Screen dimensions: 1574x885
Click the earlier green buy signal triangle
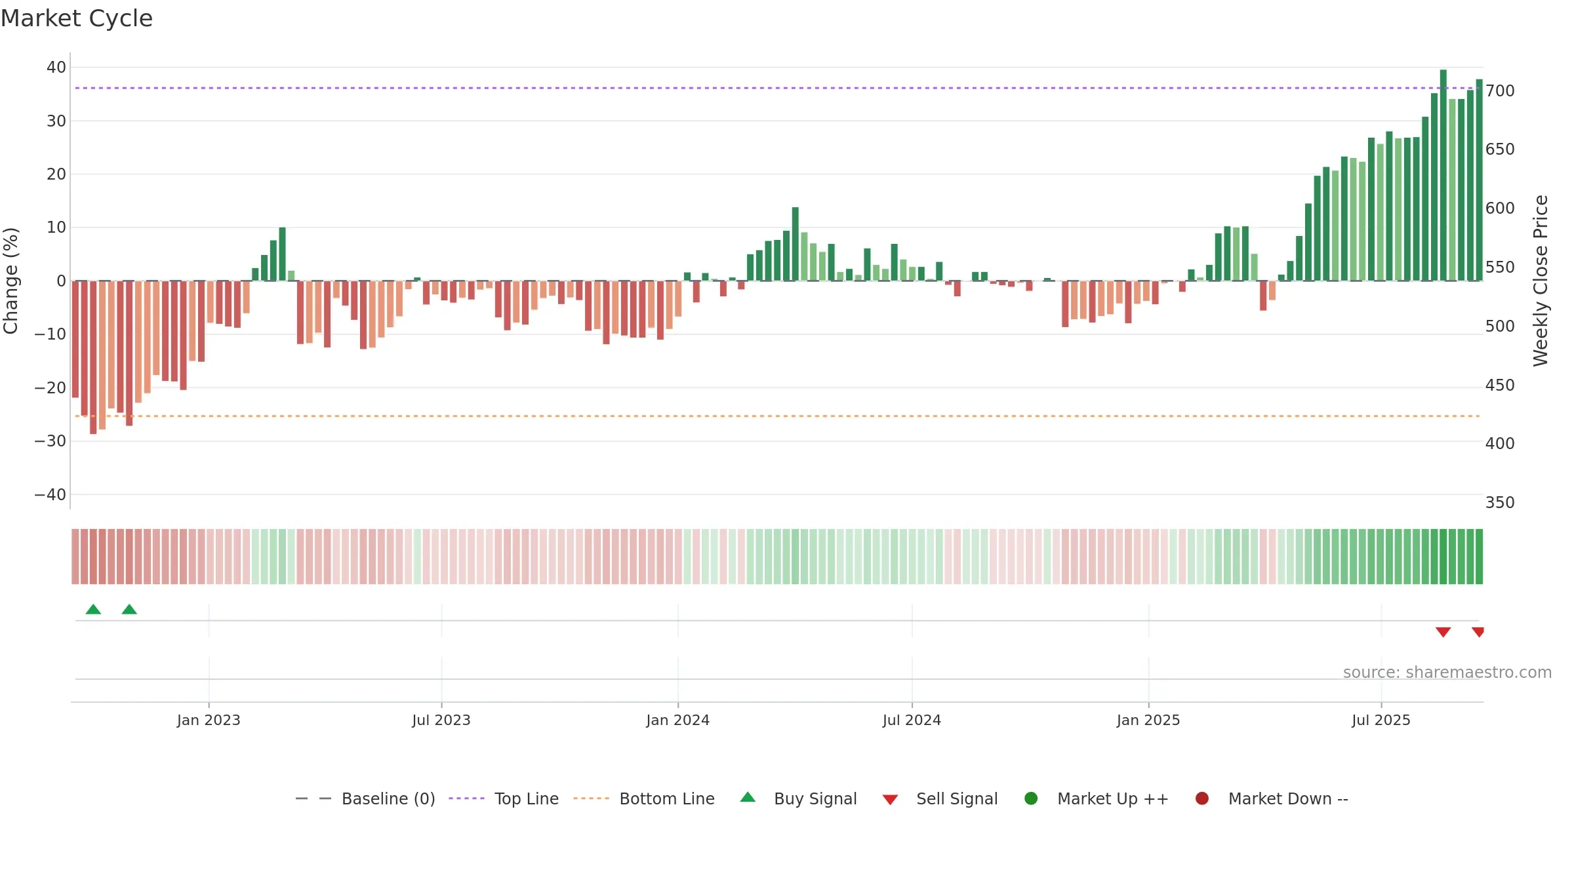click(x=93, y=609)
